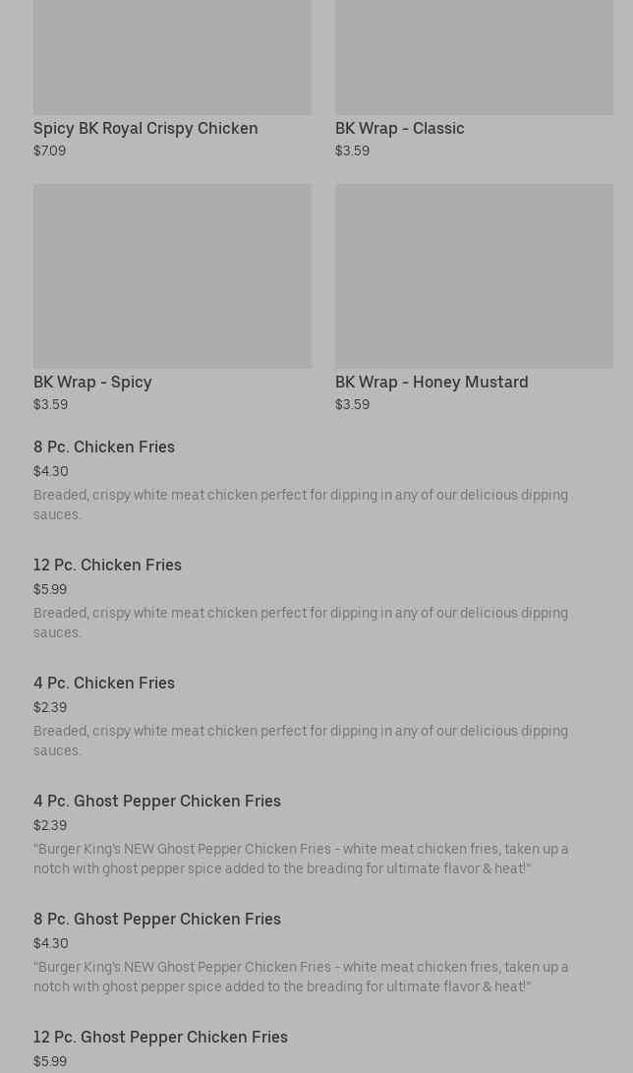Choose the 4 Pc. Chicken Fries item
633x1073 pixels.
[x=104, y=683]
